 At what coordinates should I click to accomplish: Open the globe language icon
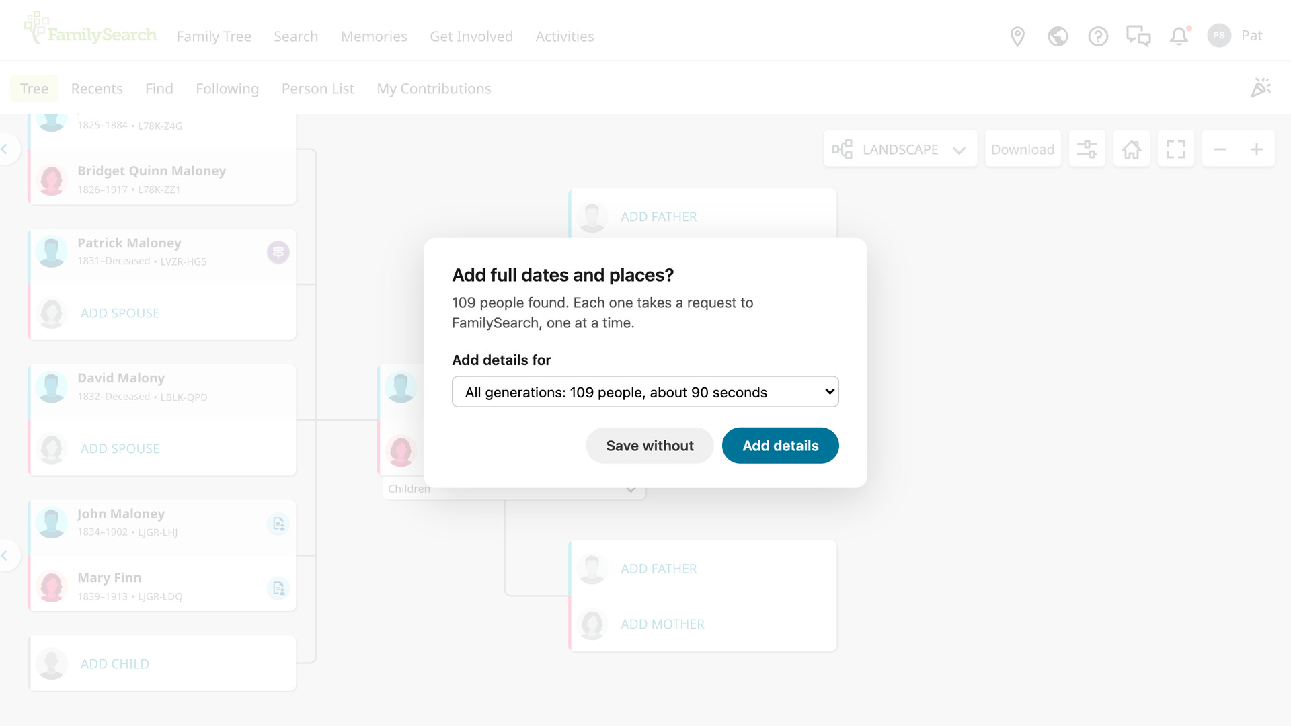coord(1058,36)
